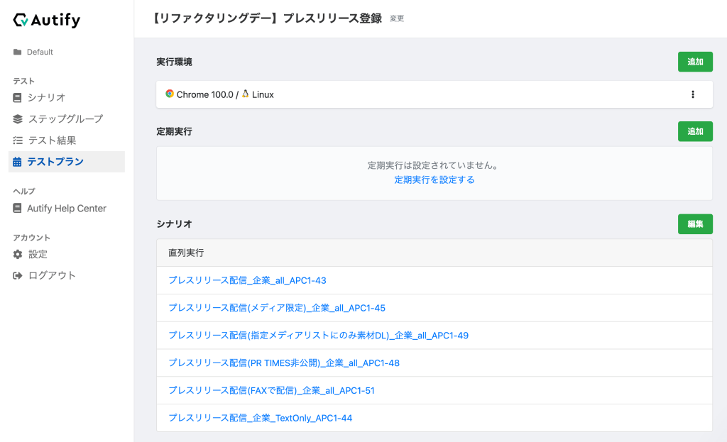Click the 設定 gear icon
This screenshot has width=727, height=442.
click(18, 254)
